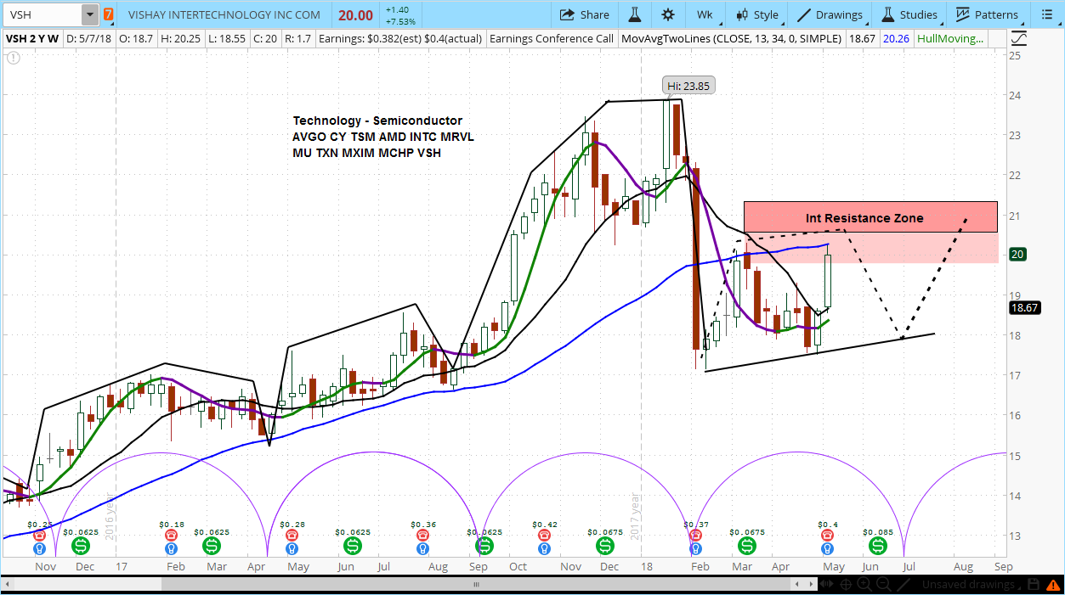Image resolution: width=1065 pixels, height=595 pixels.
Task: Click the red earnings icon labeled $0.36
Action: tap(422, 536)
